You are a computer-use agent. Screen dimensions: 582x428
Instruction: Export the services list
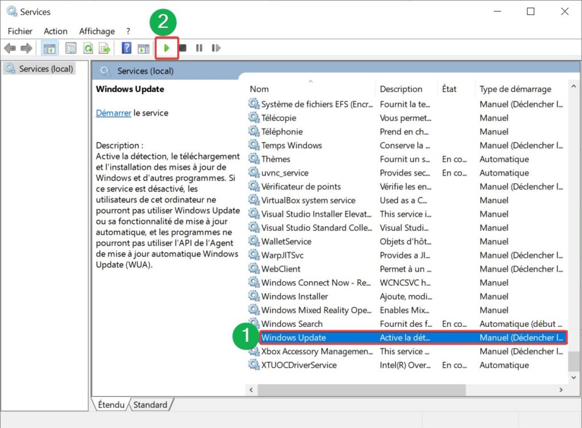[x=105, y=48]
